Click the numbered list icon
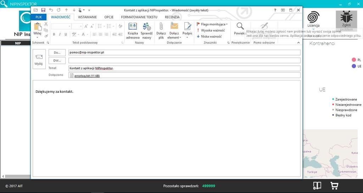363x193 pixels. click(109, 26)
